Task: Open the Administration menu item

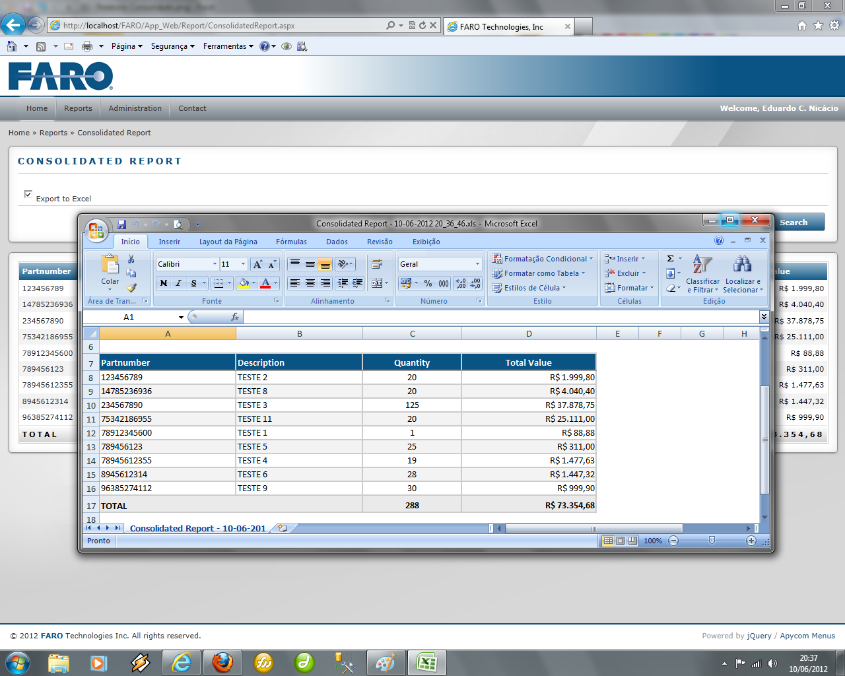Action: pos(135,108)
